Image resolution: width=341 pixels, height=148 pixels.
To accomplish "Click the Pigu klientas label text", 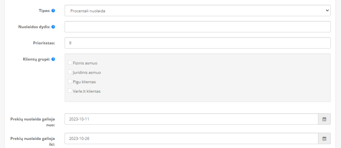I will (84, 82).
